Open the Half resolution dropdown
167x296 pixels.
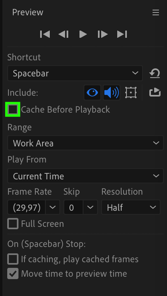point(131,207)
